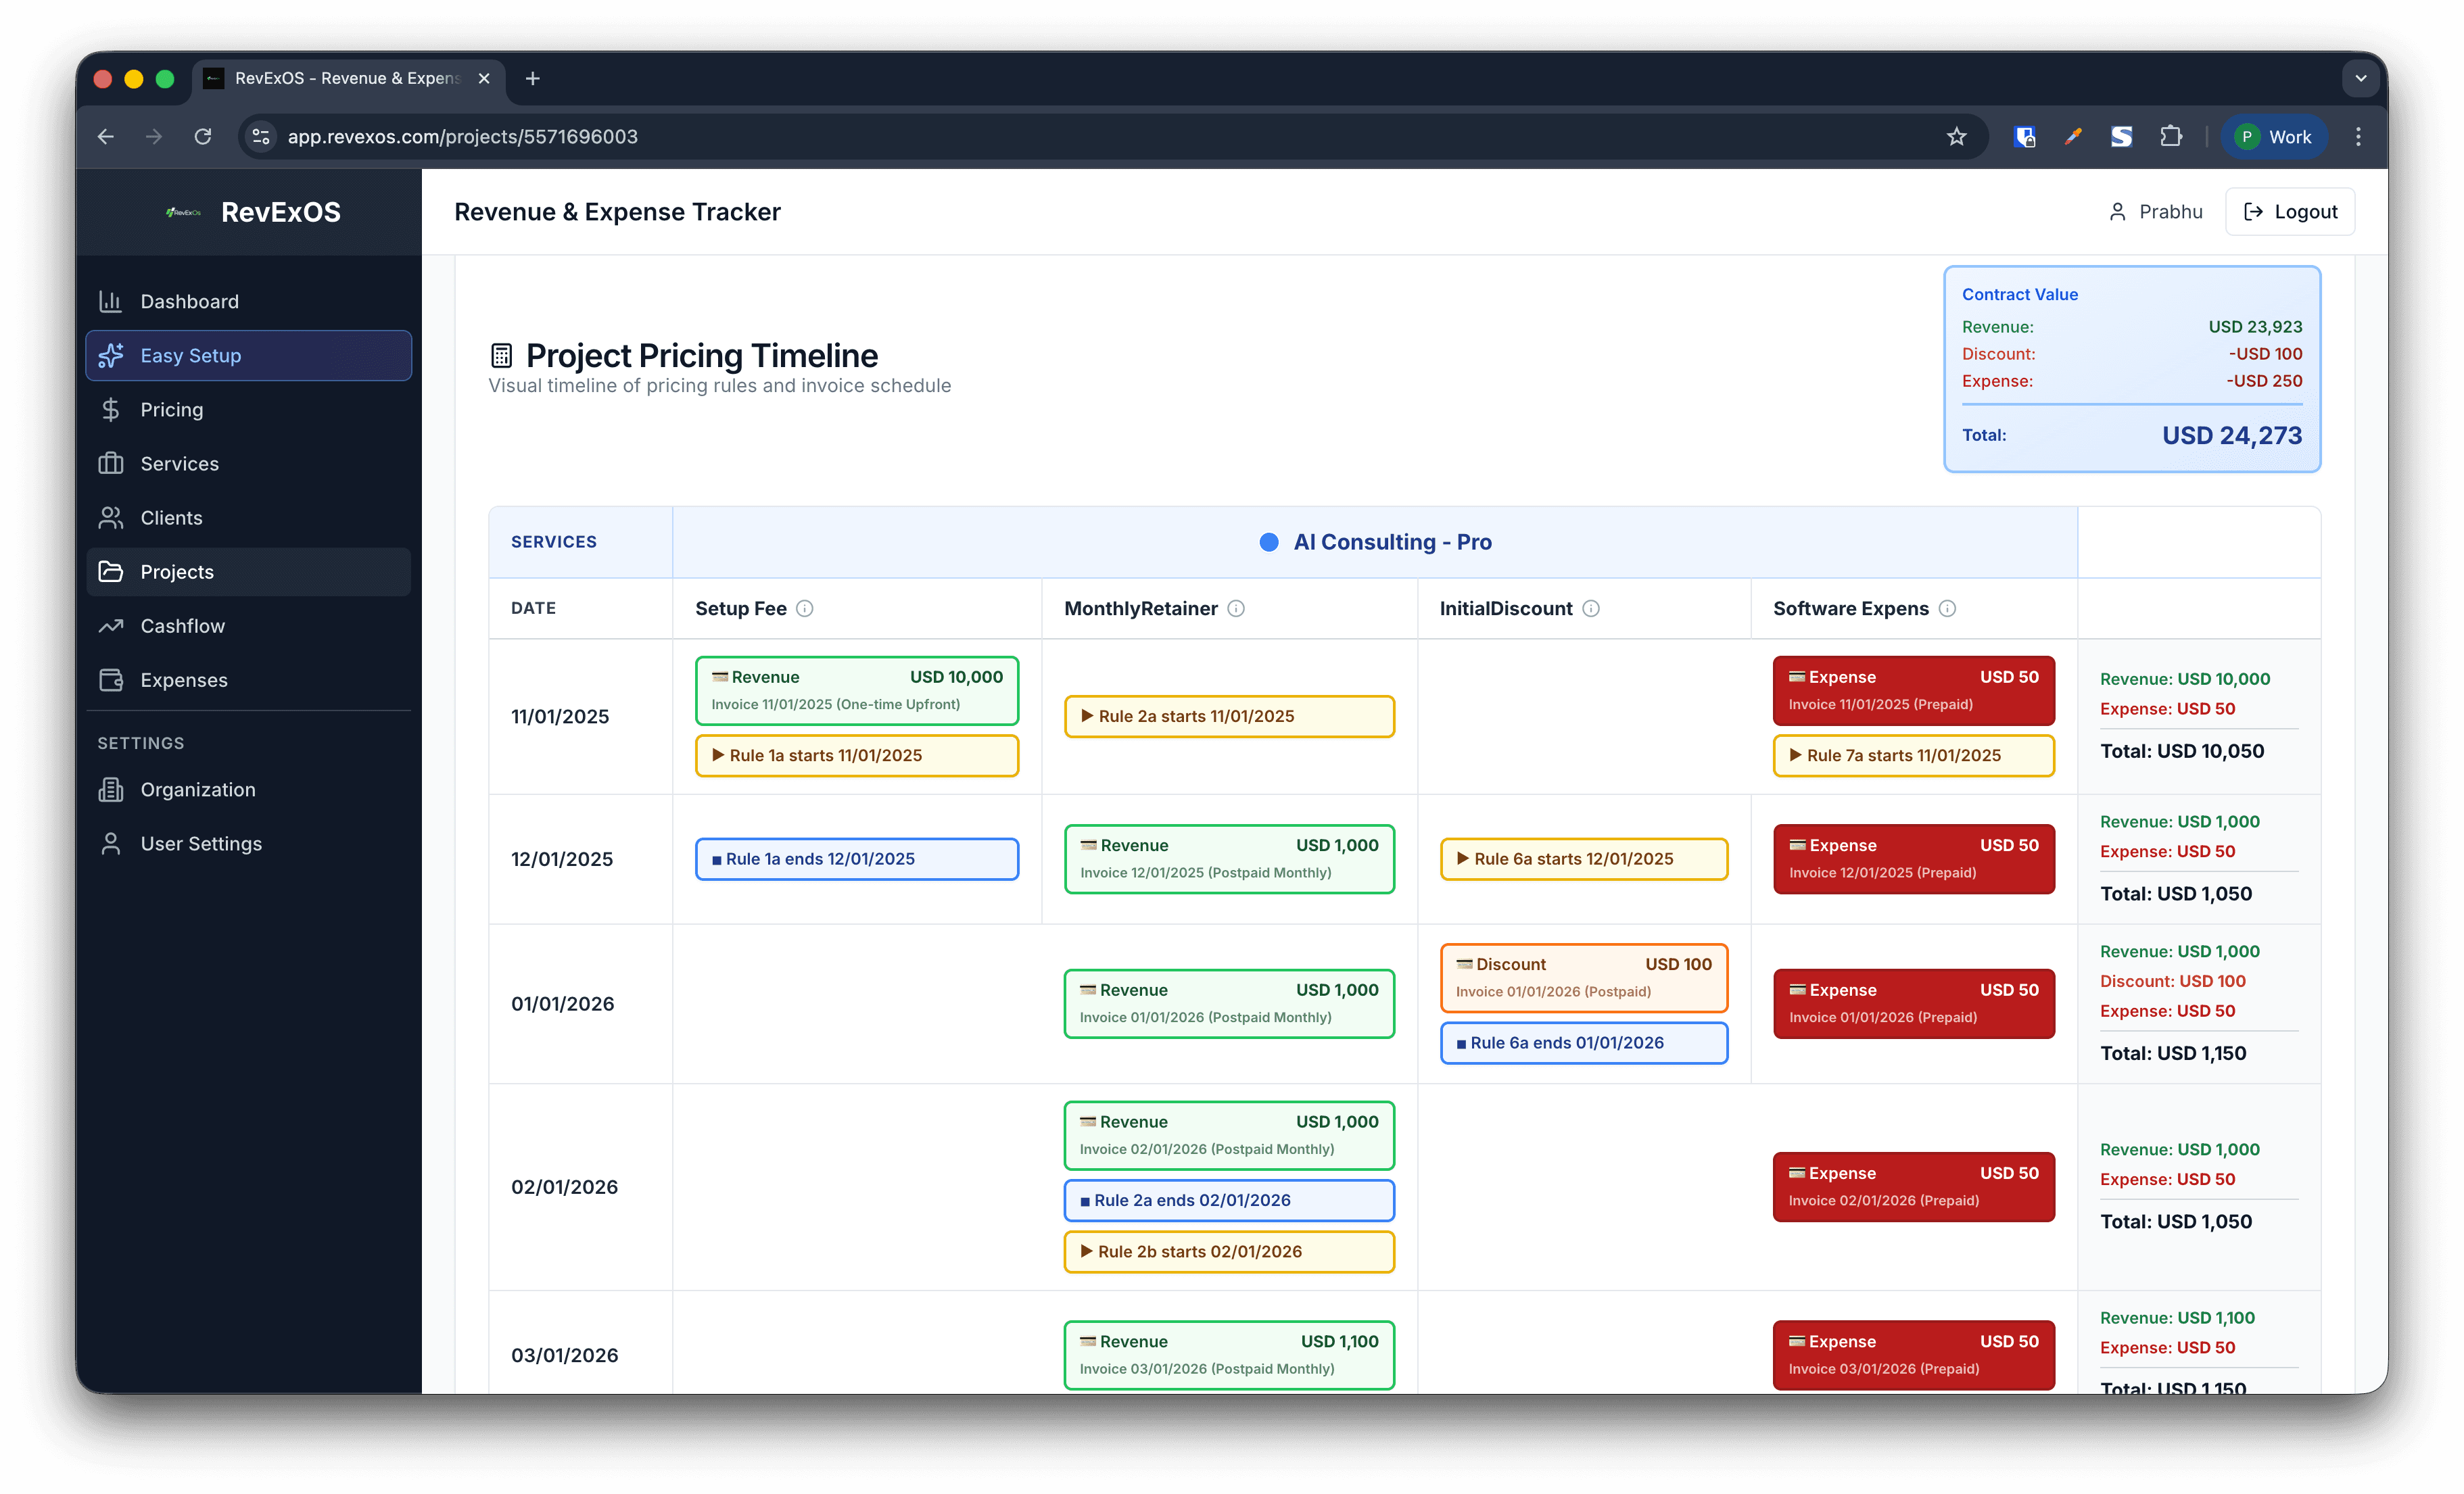Open the Dashboard sidebar item
2464x1494 pixels.
click(189, 301)
